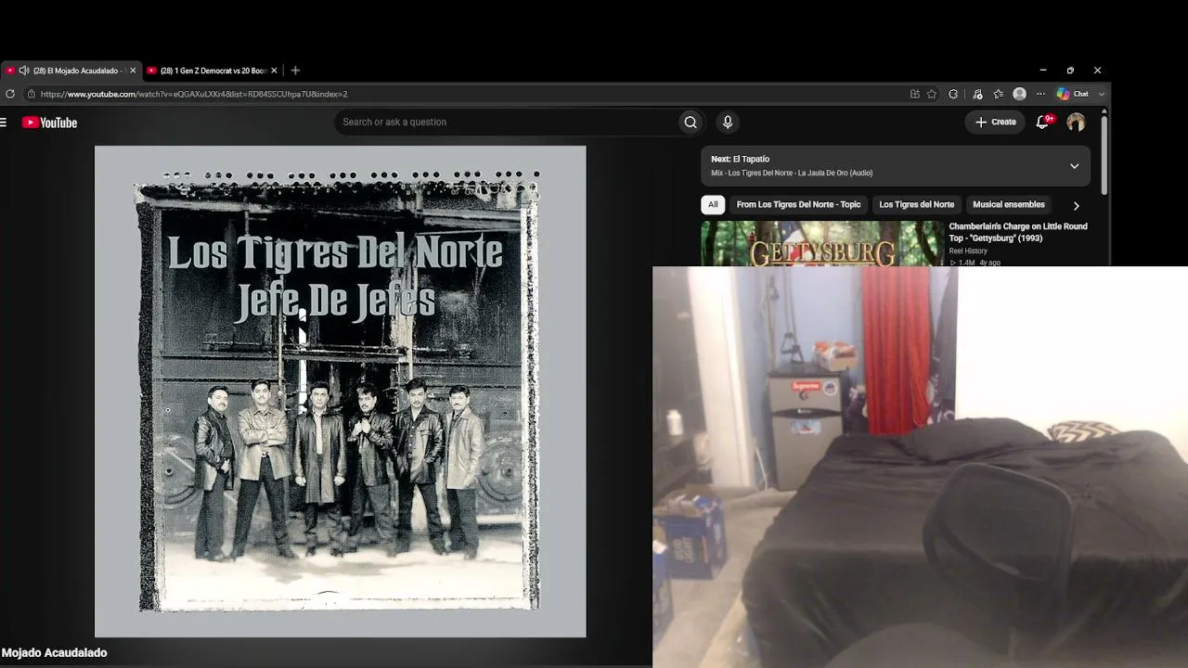
Task: Click the YouTube search magnifier button
Action: pos(691,122)
